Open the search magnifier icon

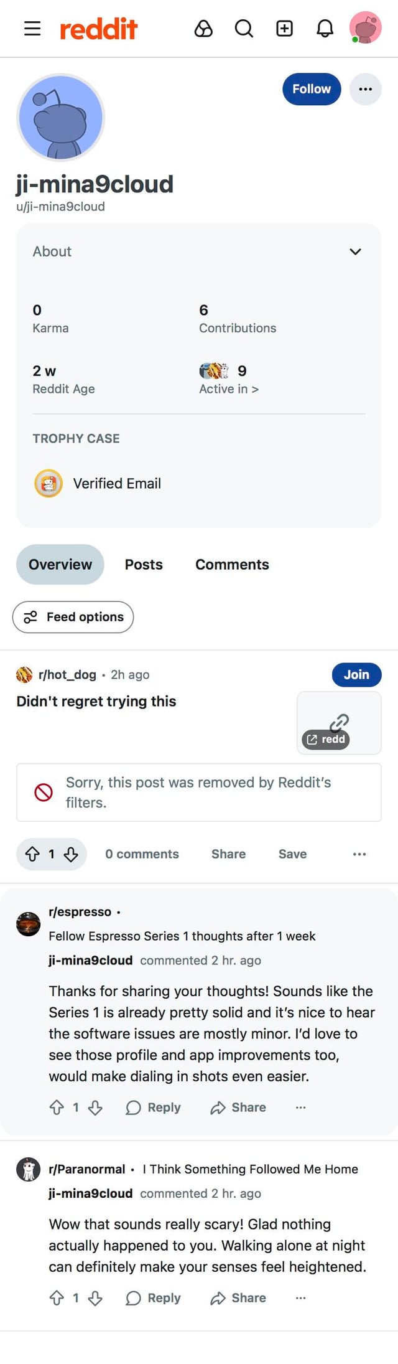[244, 29]
